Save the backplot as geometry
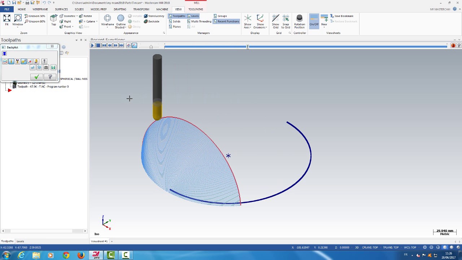462x260 pixels. coord(53,68)
